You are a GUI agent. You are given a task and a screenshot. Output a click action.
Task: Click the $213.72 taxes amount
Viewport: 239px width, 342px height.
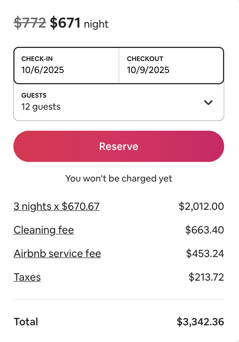206,277
